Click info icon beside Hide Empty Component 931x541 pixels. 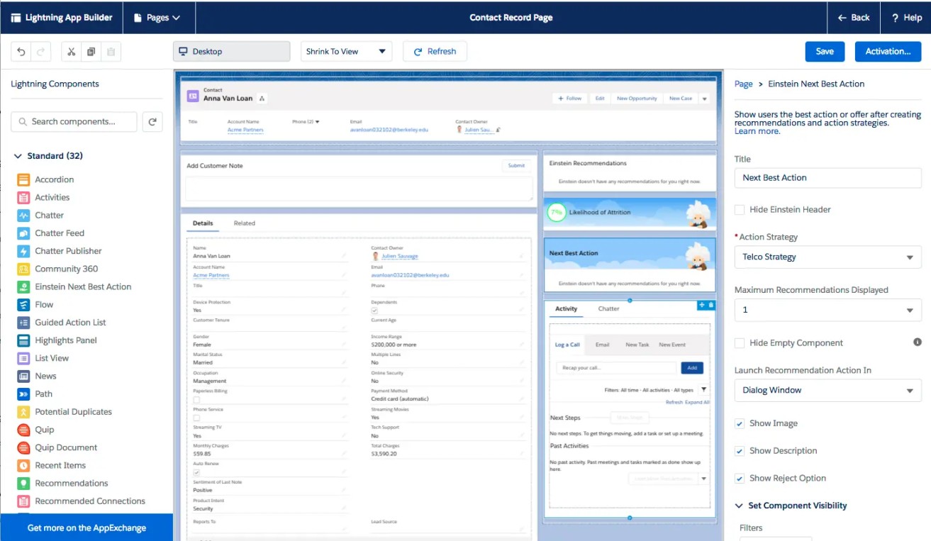(x=917, y=342)
